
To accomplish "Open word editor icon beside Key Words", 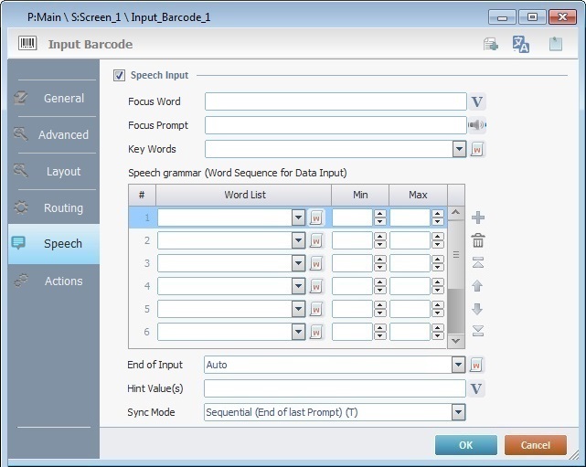I will (477, 150).
